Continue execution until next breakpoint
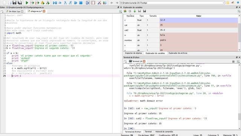 coord(76,3)
